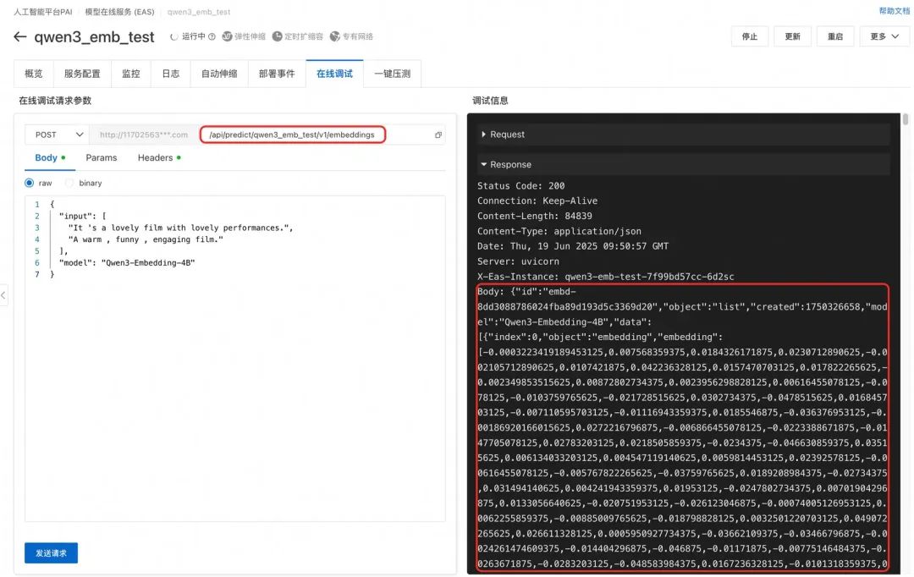Open the POST method dropdown
This screenshot has height=577, width=914.
coord(56,135)
